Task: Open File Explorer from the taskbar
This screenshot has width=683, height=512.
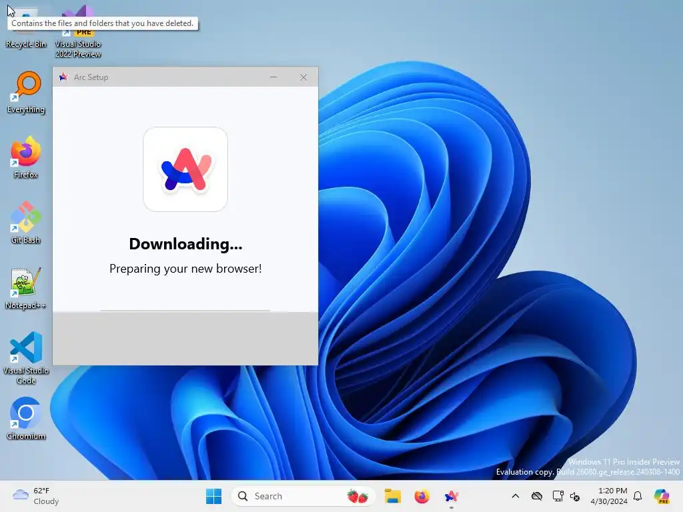Action: (392, 496)
